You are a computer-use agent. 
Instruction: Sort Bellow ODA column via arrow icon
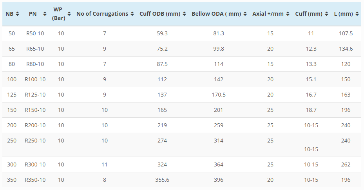click(x=245, y=14)
